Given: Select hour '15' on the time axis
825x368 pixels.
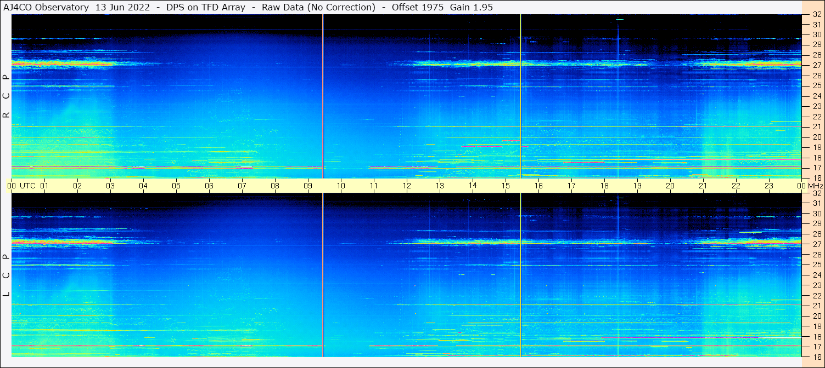Looking at the screenshot, I should click(506, 186).
